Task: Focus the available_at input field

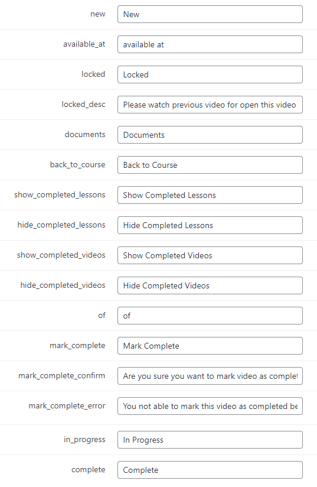Action: coord(210,44)
